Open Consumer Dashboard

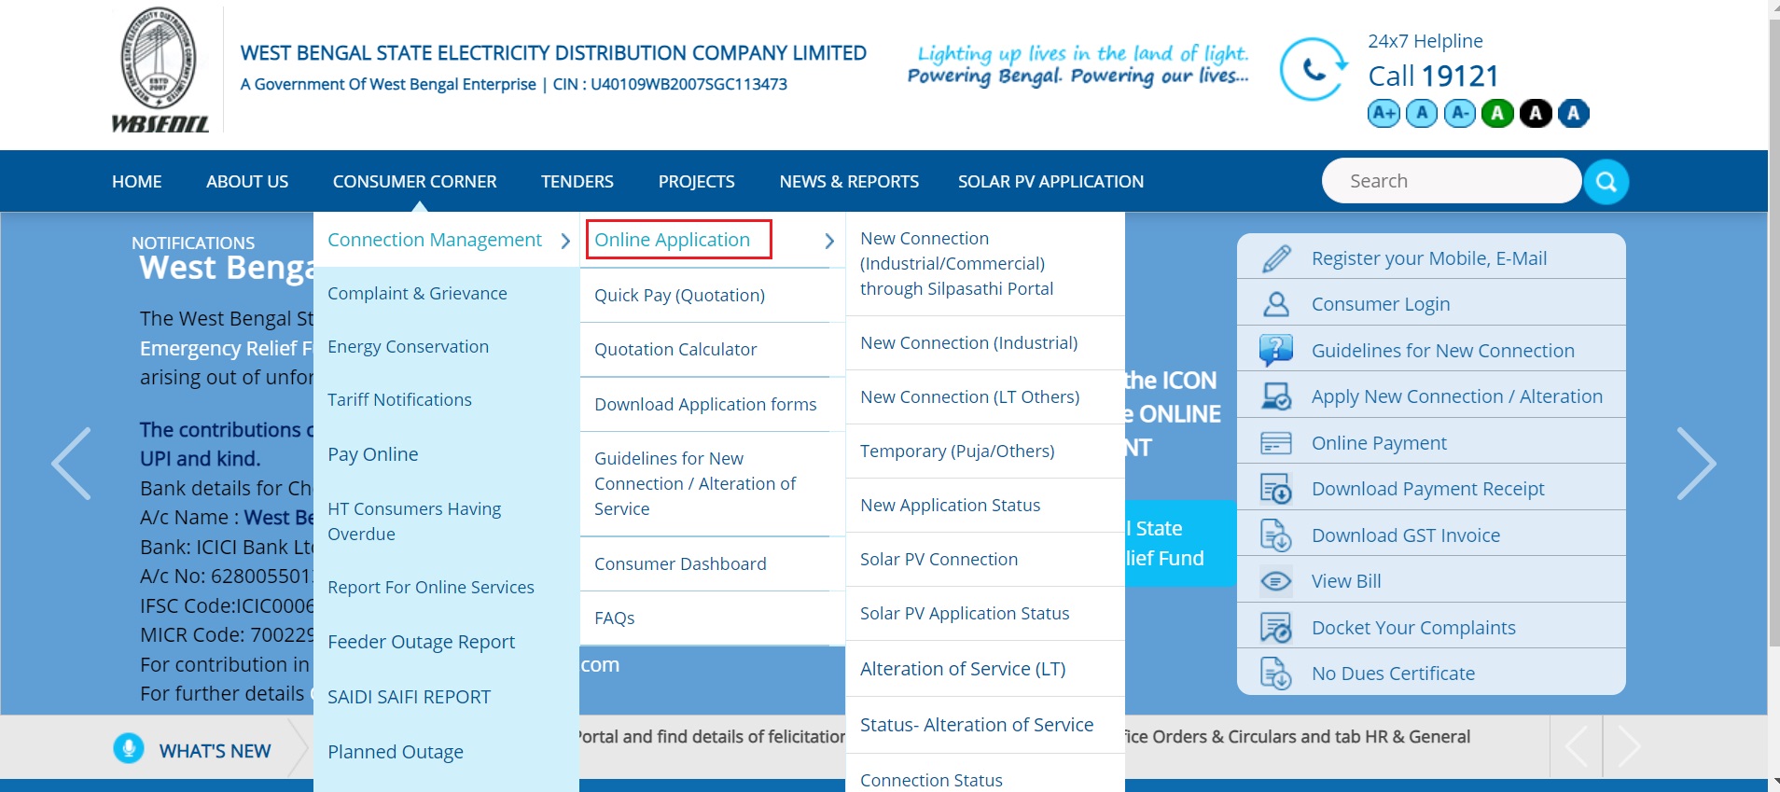pos(680,563)
